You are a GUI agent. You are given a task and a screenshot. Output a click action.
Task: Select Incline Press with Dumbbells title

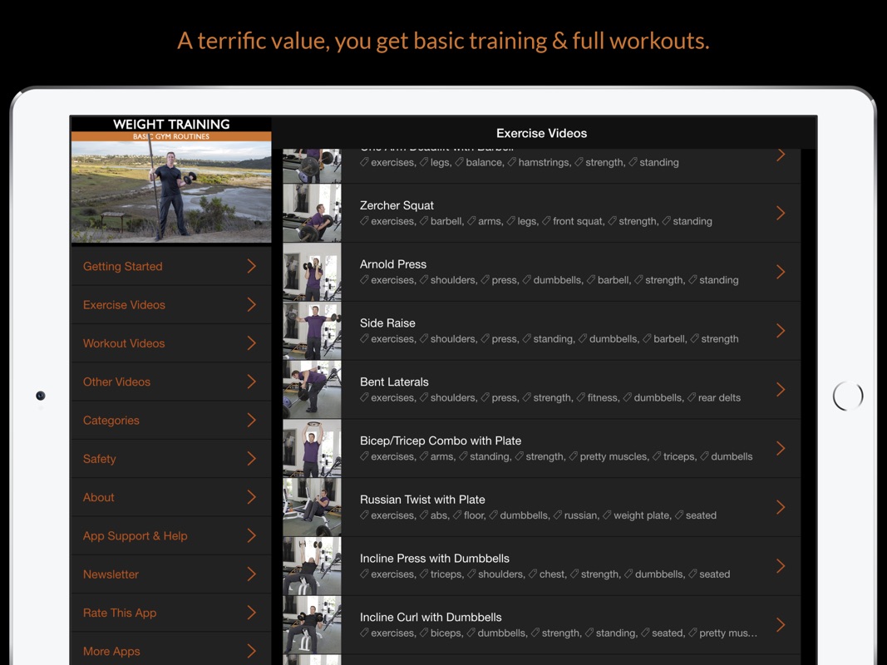click(x=435, y=558)
